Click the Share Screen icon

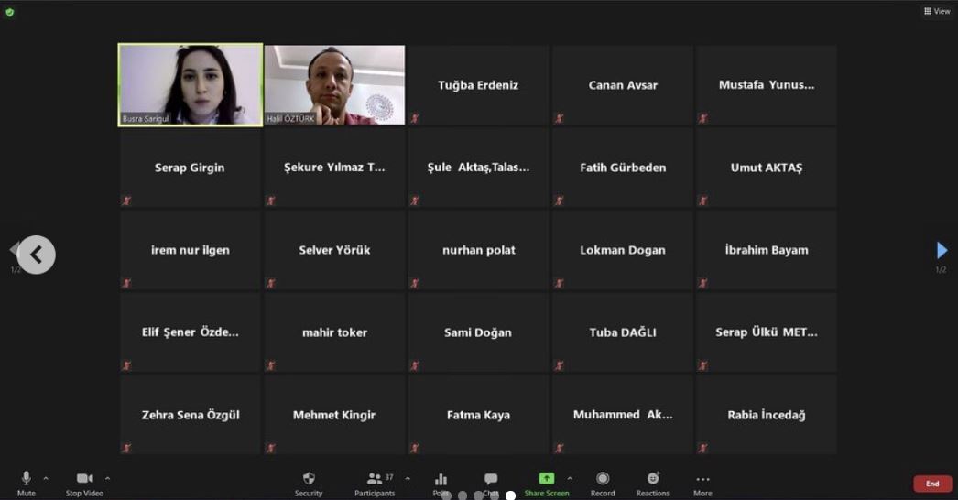coord(546,479)
